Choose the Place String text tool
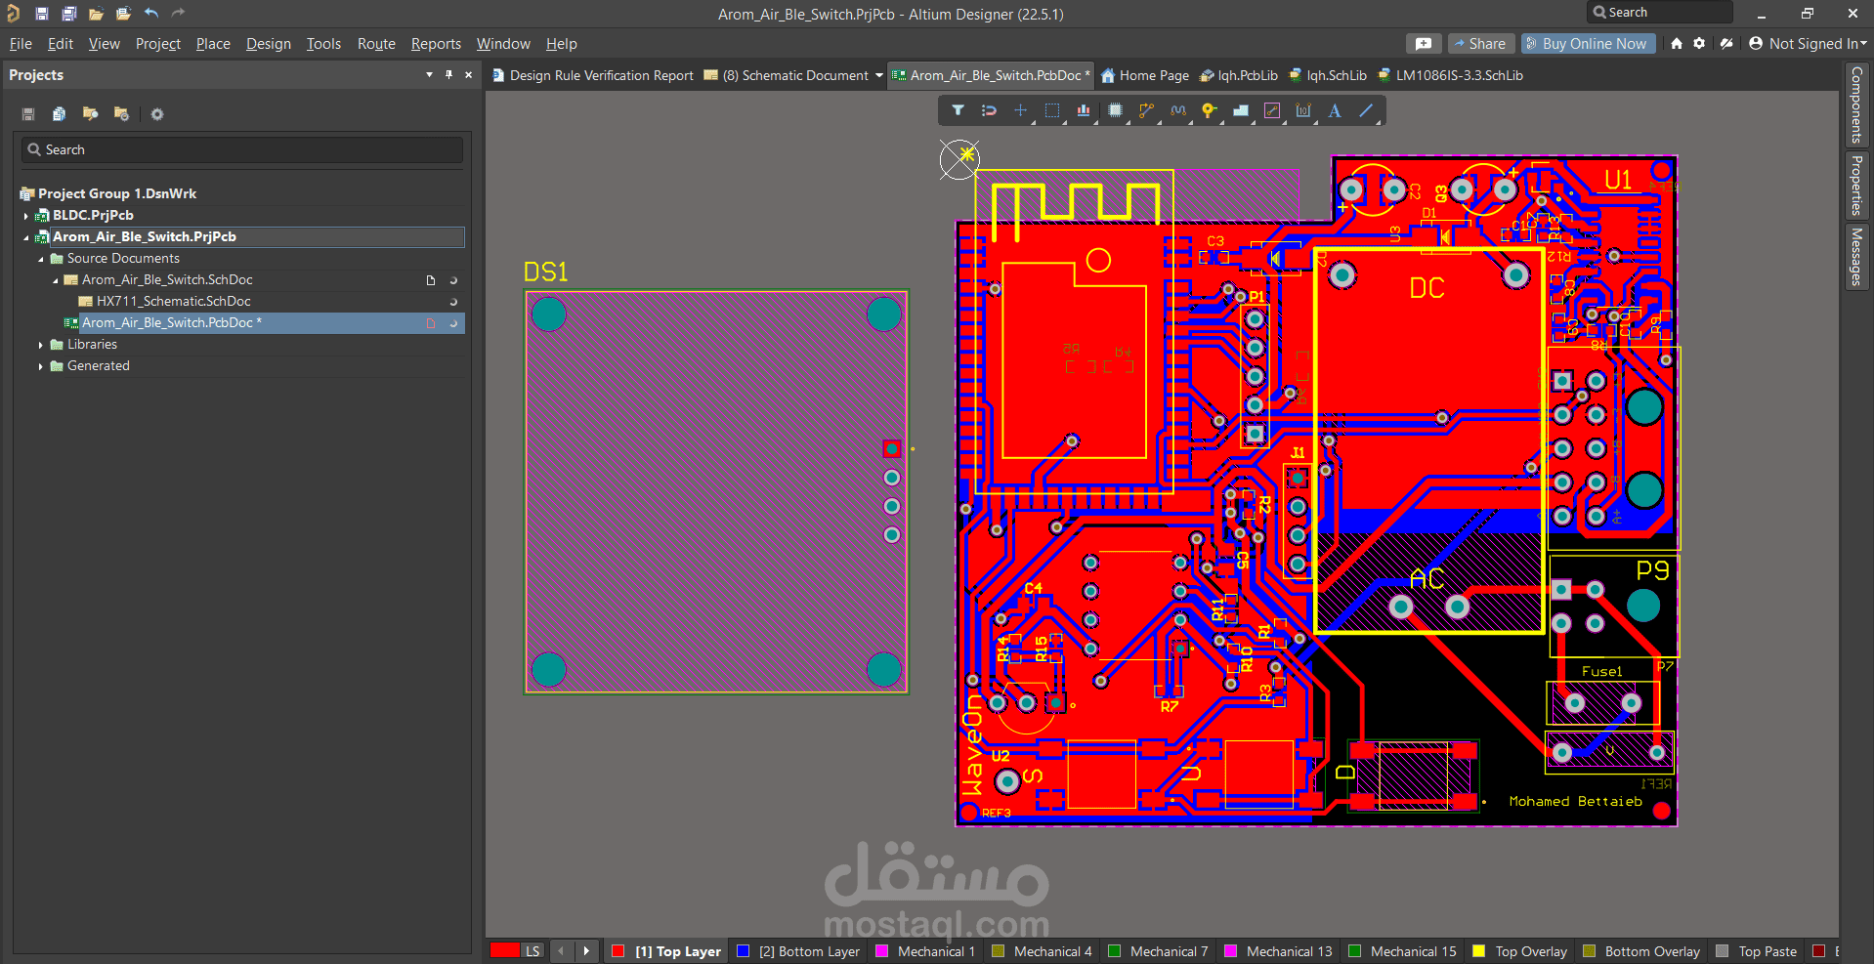Image resolution: width=1874 pixels, height=964 pixels. point(1335,110)
